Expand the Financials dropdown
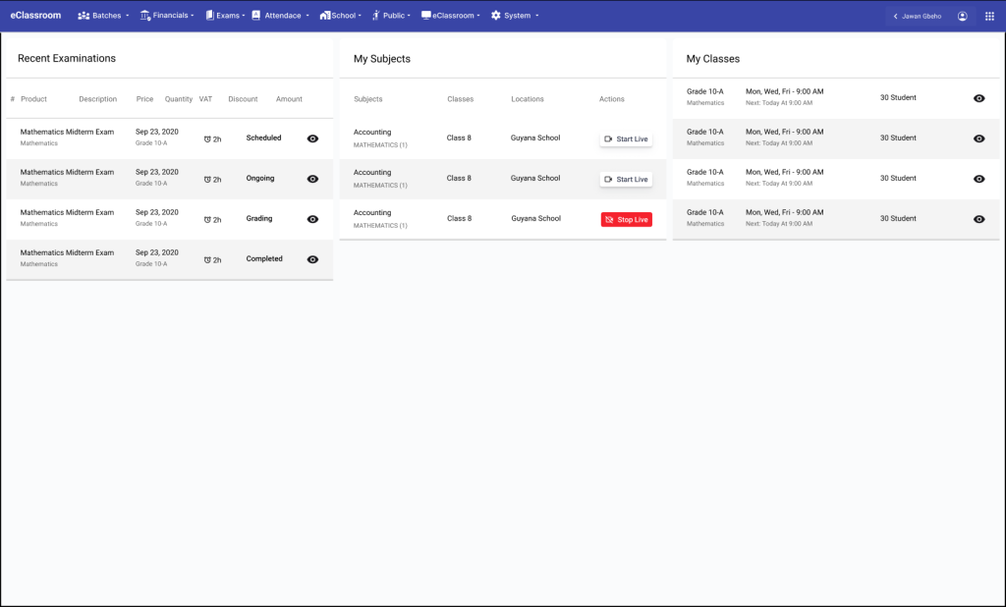 167,15
